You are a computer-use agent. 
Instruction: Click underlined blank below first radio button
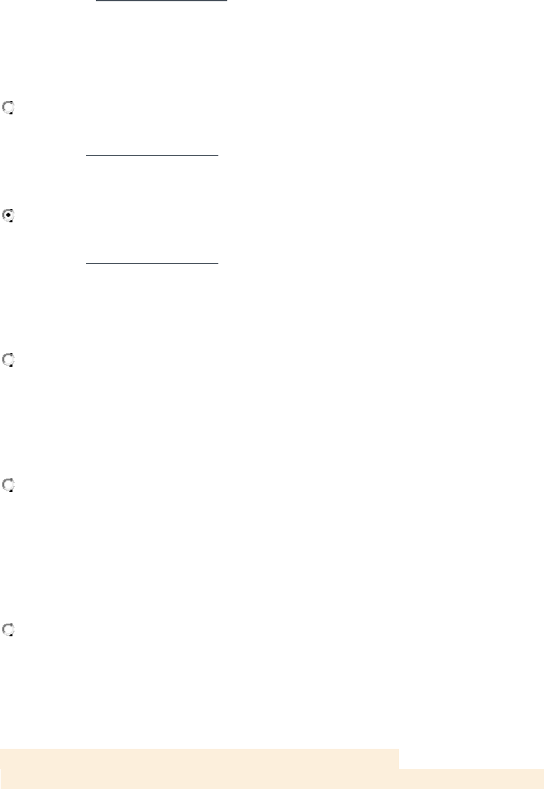pos(152,155)
